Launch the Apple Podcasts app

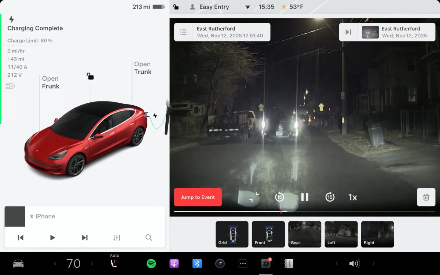coord(174,264)
